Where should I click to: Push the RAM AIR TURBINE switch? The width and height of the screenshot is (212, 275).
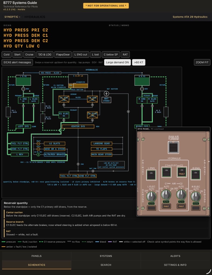(174, 147)
